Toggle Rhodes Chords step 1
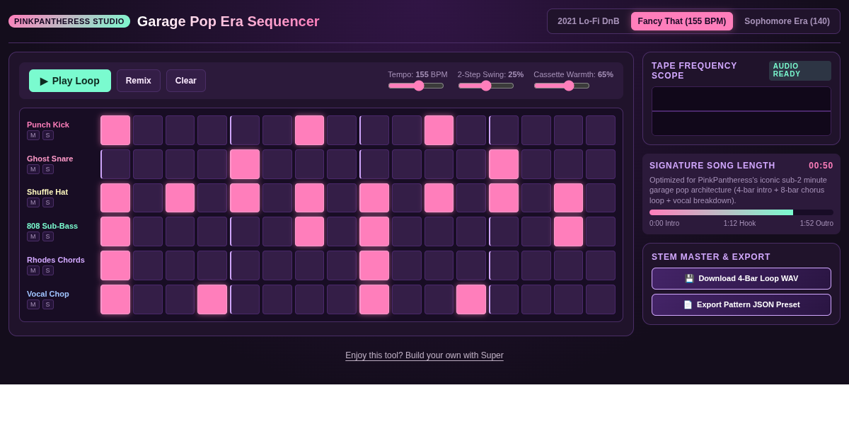 [x=115, y=265]
